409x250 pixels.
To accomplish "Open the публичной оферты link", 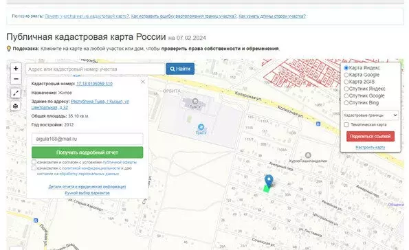I will (120, 162).
